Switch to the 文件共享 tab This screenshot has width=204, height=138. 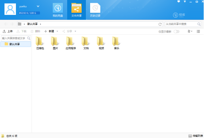click(x=76, y=10)
